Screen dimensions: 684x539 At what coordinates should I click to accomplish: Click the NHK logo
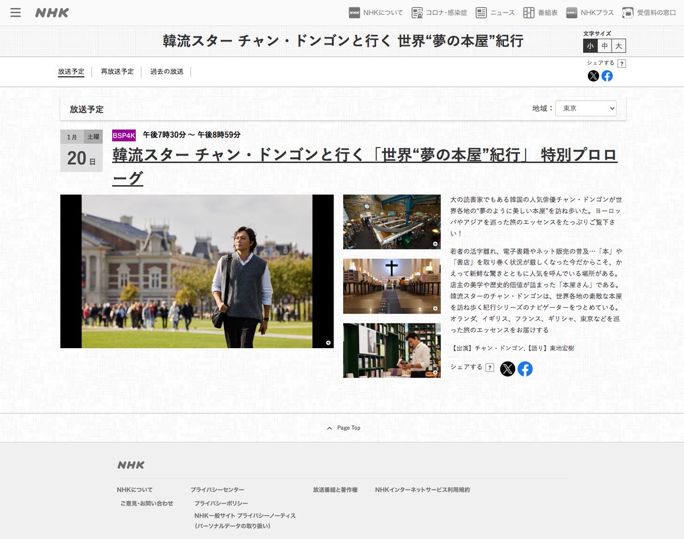(x=51, y=12)
